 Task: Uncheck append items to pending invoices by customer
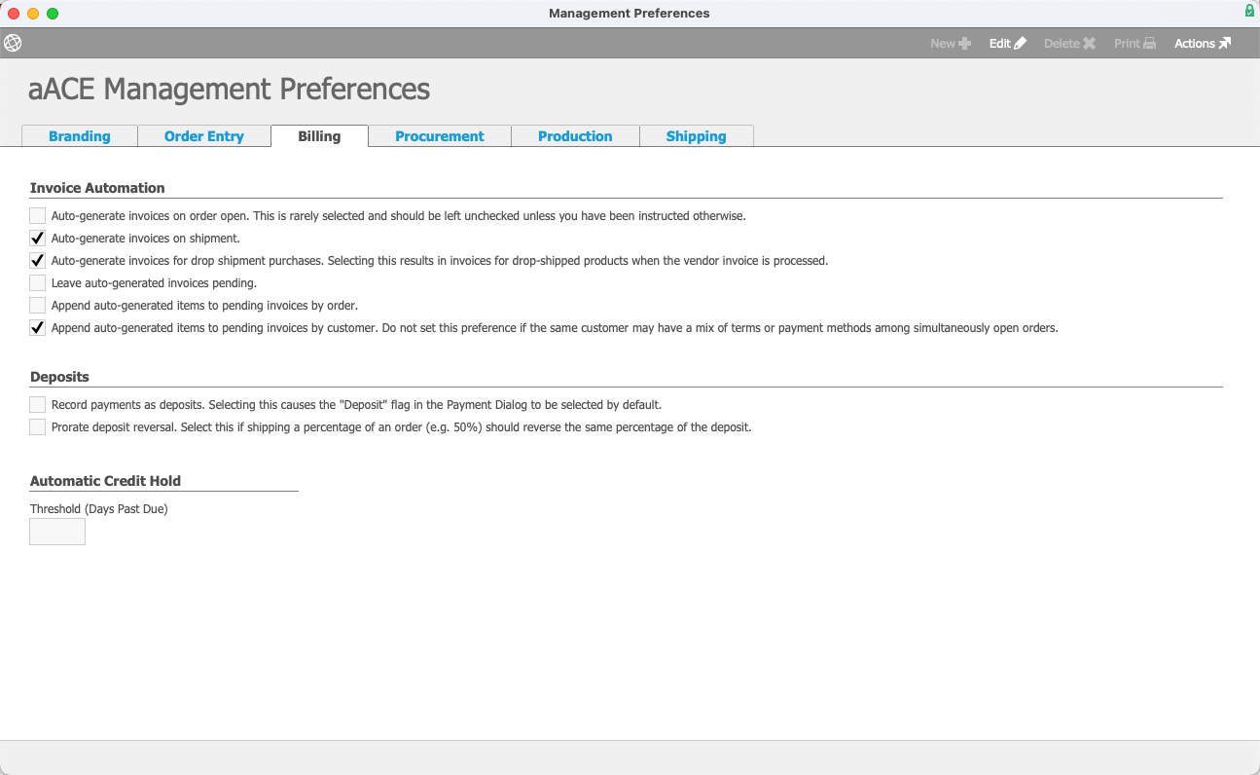[x=38, y=328]
